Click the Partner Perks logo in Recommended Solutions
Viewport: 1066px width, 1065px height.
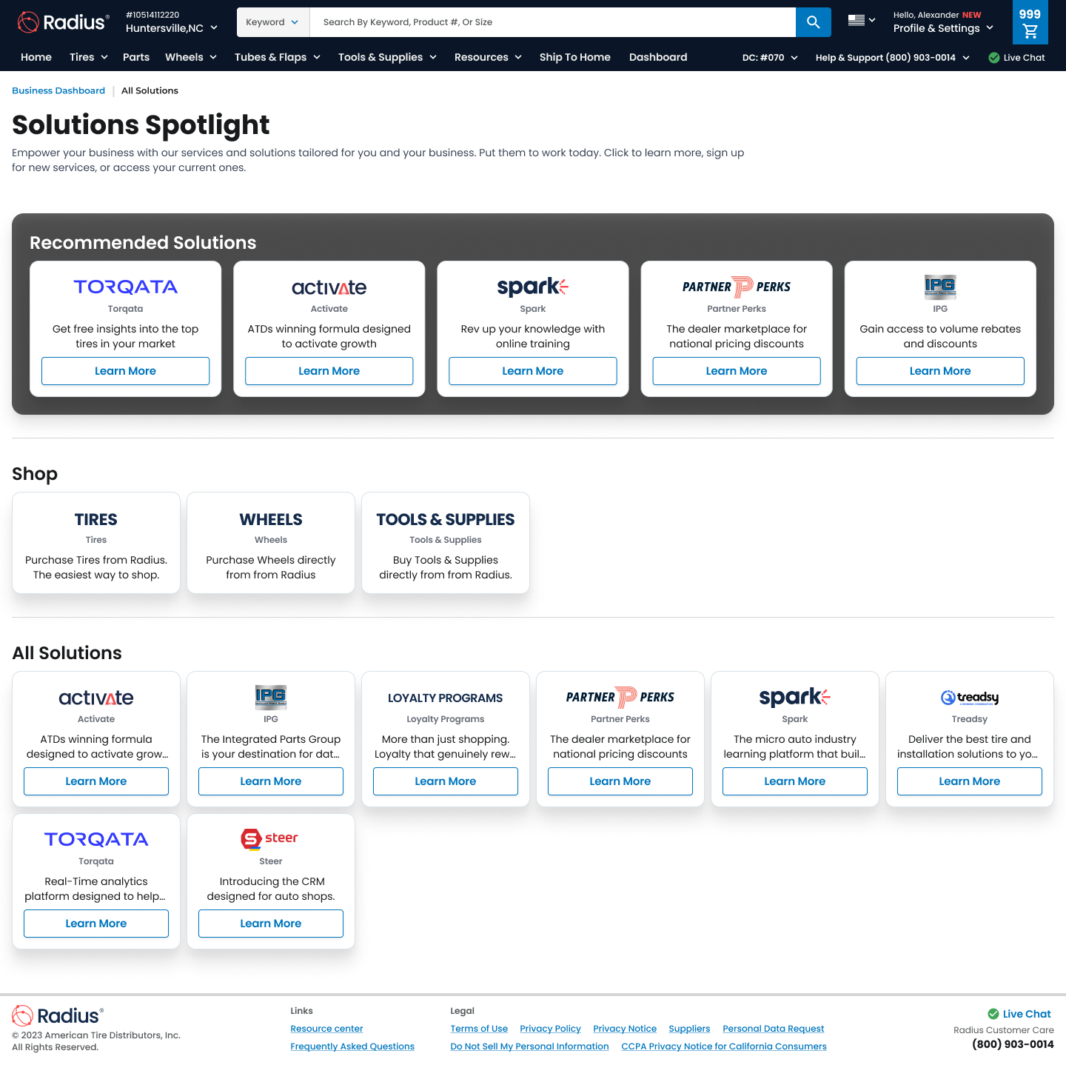click(x=737, y=287)
